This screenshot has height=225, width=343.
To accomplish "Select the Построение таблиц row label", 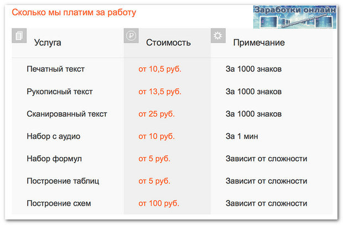I will click(63, 181).
